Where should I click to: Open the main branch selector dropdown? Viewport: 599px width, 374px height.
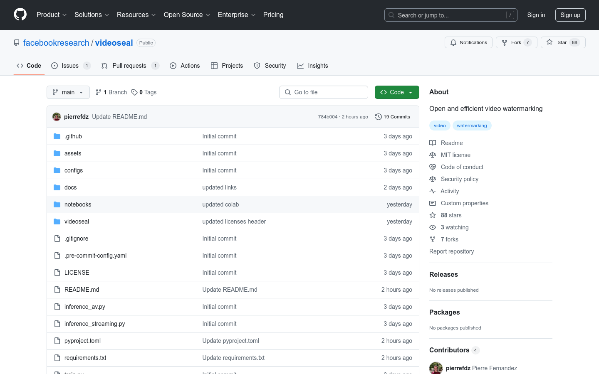coord(68,92)
